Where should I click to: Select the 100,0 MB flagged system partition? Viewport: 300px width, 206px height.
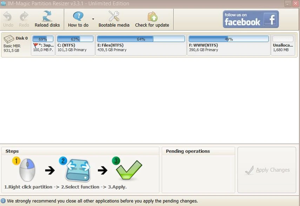[x=43, y=45]
